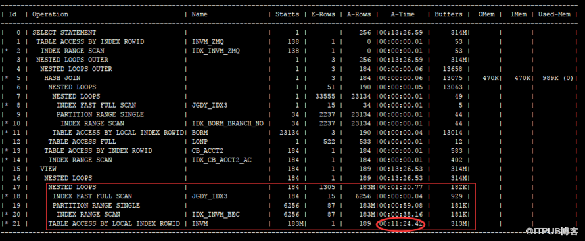
Task: Click the E-Rows value 33555
Action: coord(325,96)
